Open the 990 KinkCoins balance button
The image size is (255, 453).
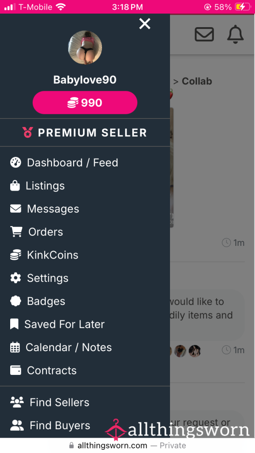pyautogui.click(x=85, y=103)
